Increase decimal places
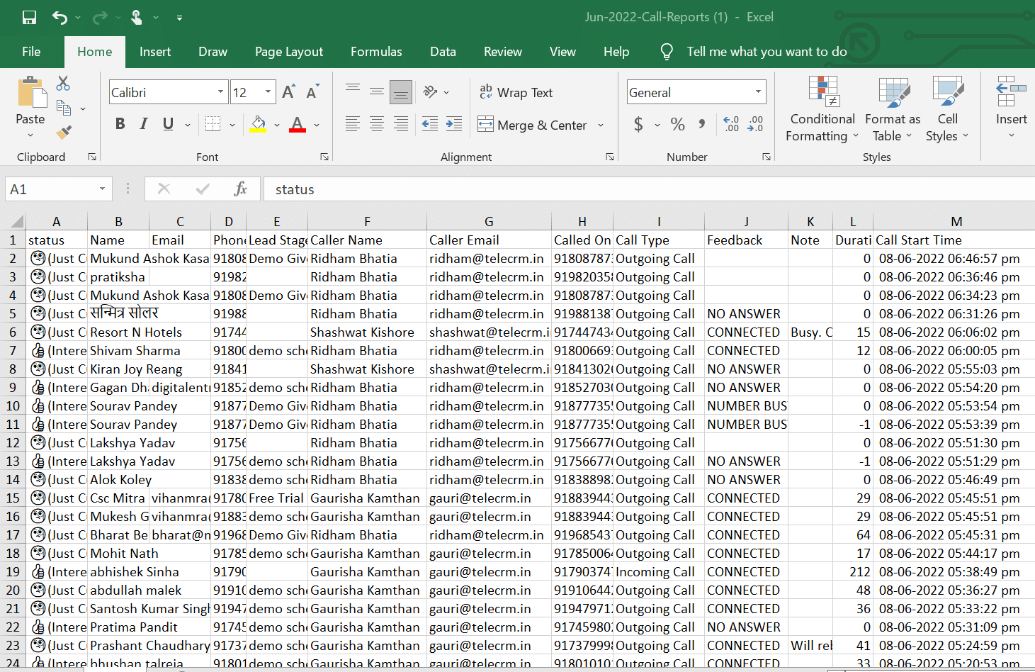The image size is (1035, 672). click(730, 124)
